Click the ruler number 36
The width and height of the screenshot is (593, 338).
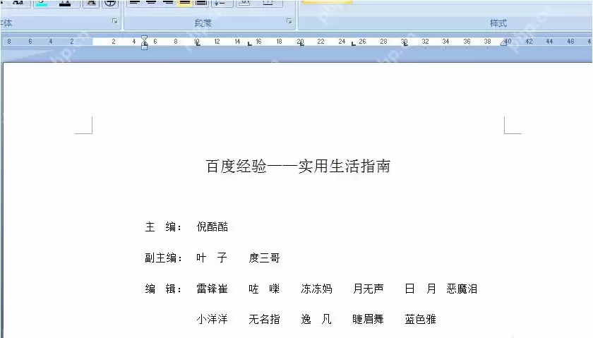[x=467, y=41]
